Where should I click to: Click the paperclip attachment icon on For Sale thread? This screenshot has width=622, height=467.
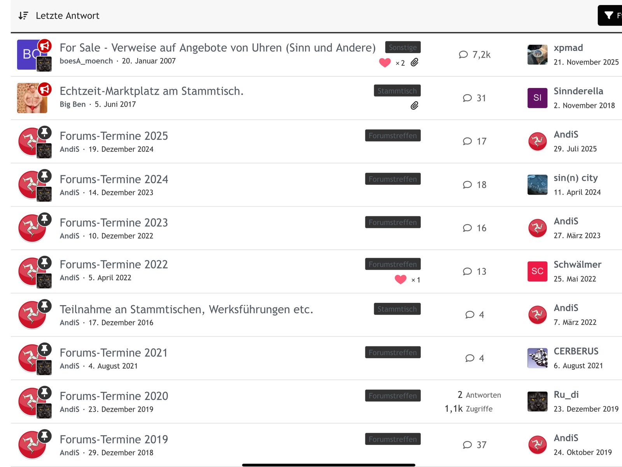coord(415,62)
